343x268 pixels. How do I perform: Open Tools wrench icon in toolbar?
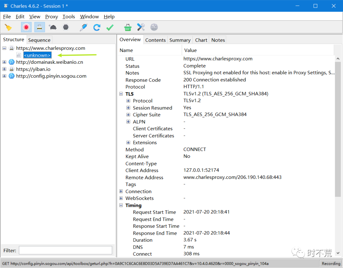click(x=141, y=27)
